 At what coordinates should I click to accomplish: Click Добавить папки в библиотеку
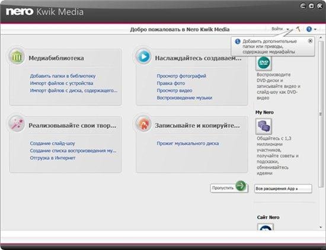pyautogui.click(x=63, y=76)
